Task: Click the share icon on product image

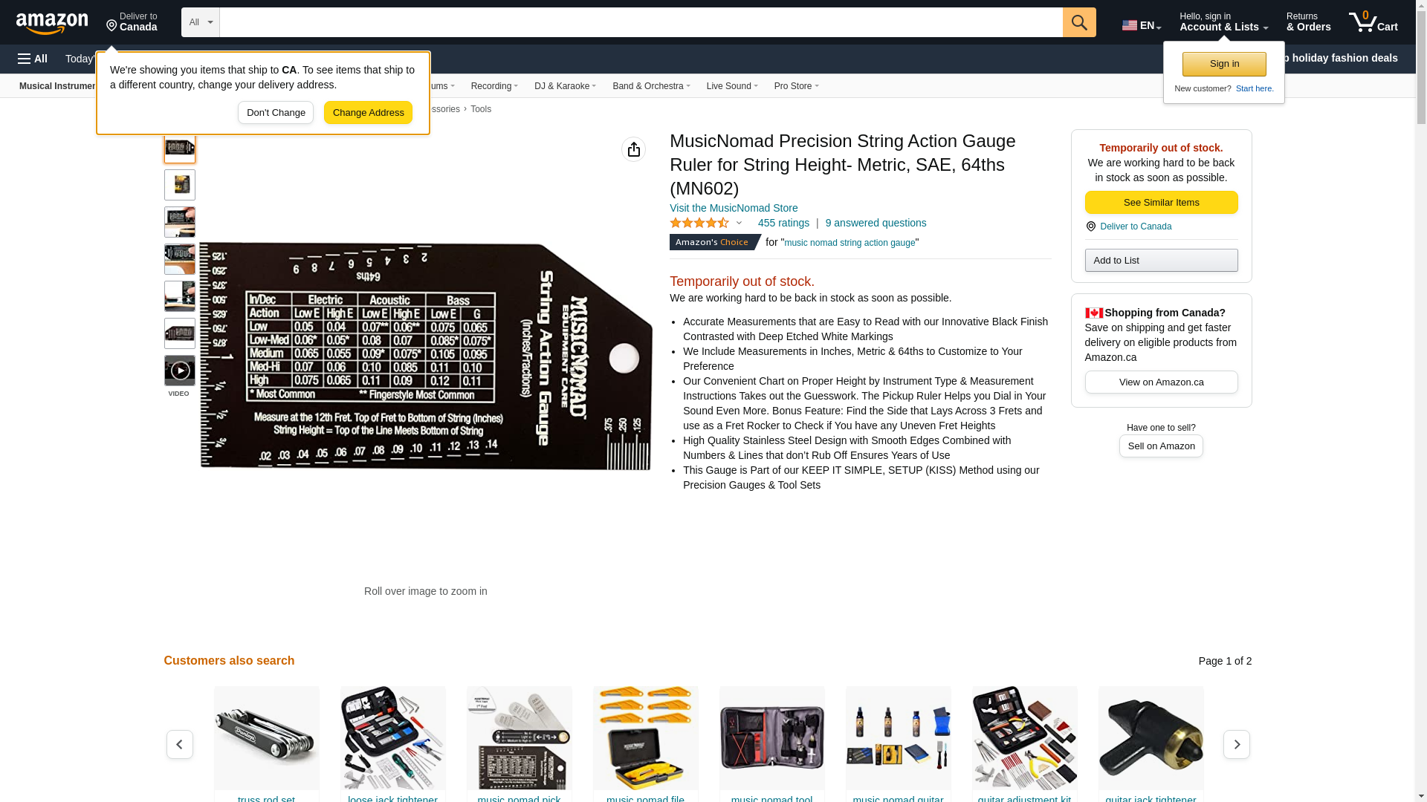Action: coord(634,149)
